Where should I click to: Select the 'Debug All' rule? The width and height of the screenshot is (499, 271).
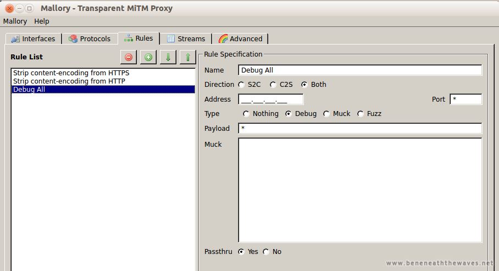tap(103, 90)
